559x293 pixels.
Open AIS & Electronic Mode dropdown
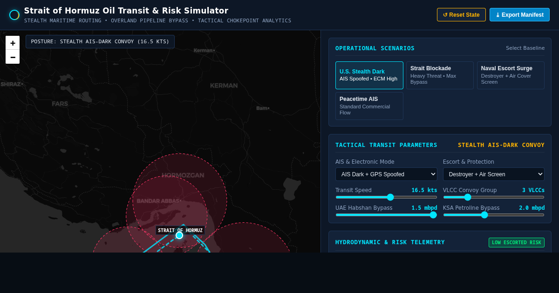(x=386, y=174)
